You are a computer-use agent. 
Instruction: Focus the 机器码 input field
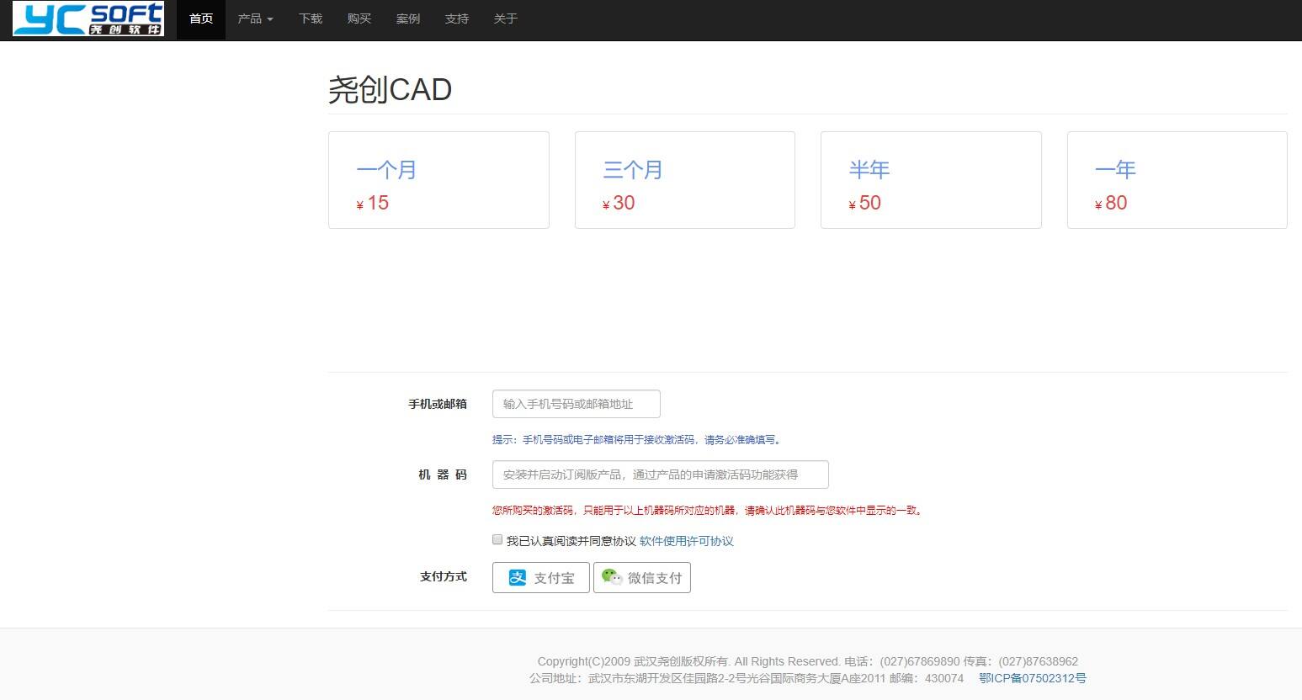pos(660,475)
